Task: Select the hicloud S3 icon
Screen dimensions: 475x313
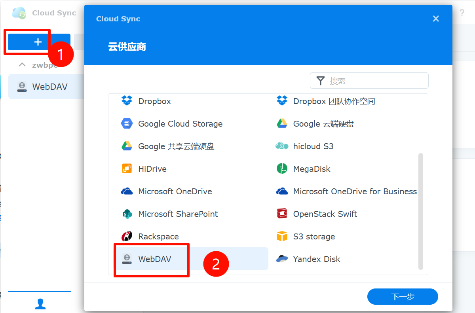Action: (x=282, y=146)
